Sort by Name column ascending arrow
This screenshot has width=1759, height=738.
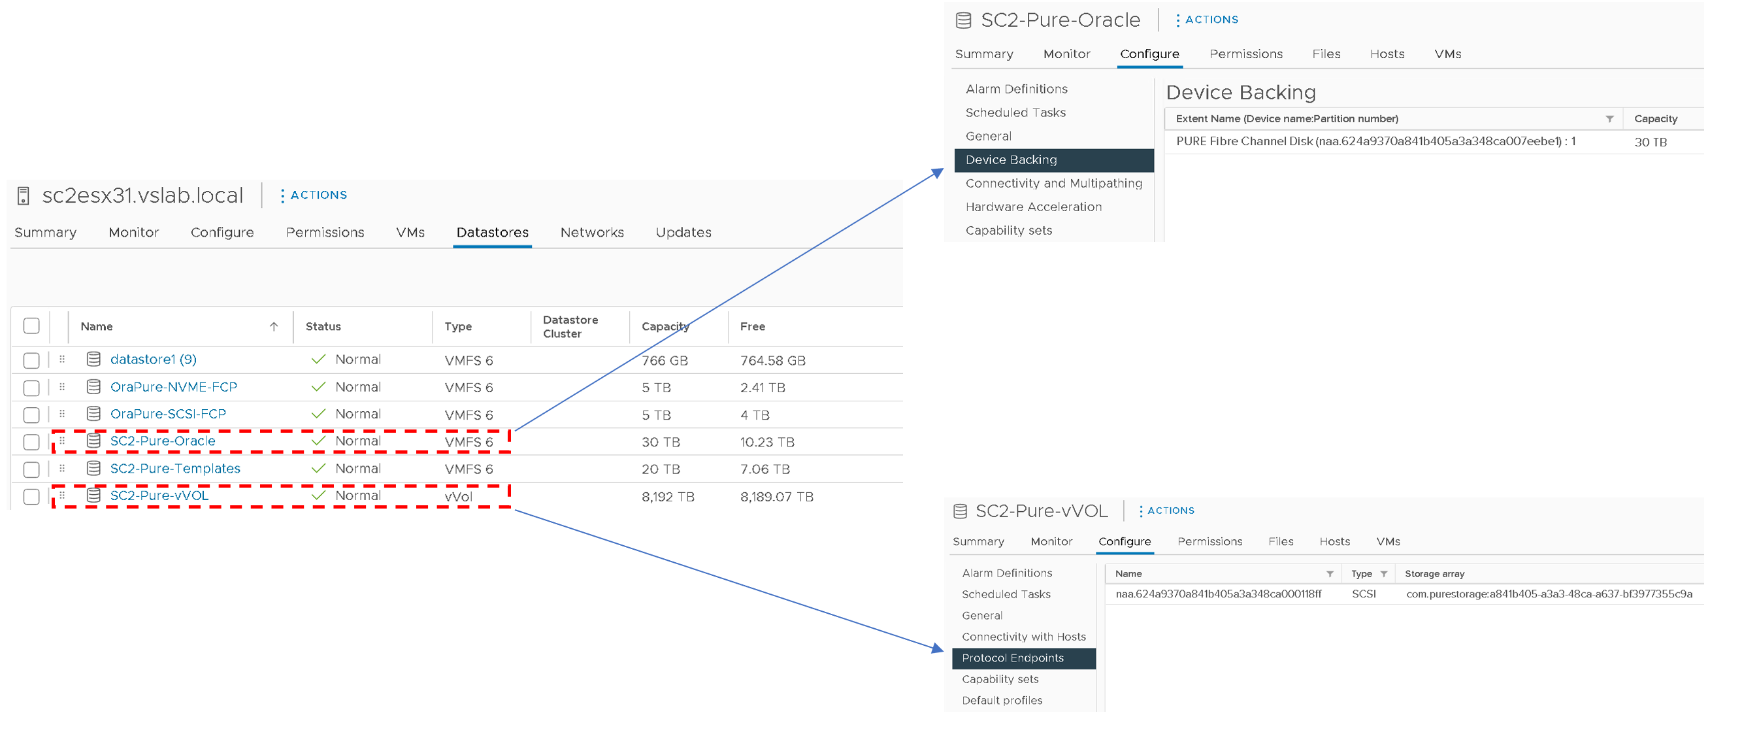point(274,327)
